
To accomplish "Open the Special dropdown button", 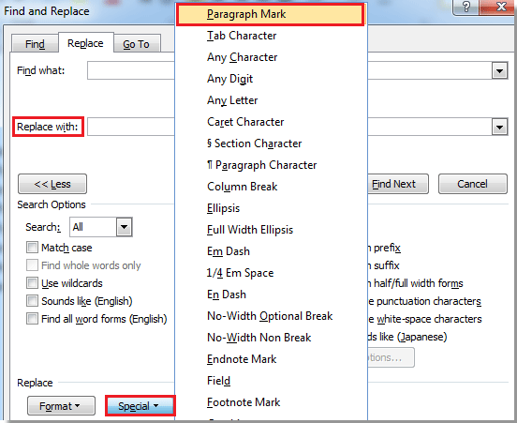I will point(140,406).
